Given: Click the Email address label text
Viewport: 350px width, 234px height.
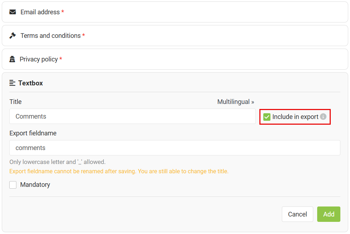Looking at the screenshot, I should click(40, 12).
